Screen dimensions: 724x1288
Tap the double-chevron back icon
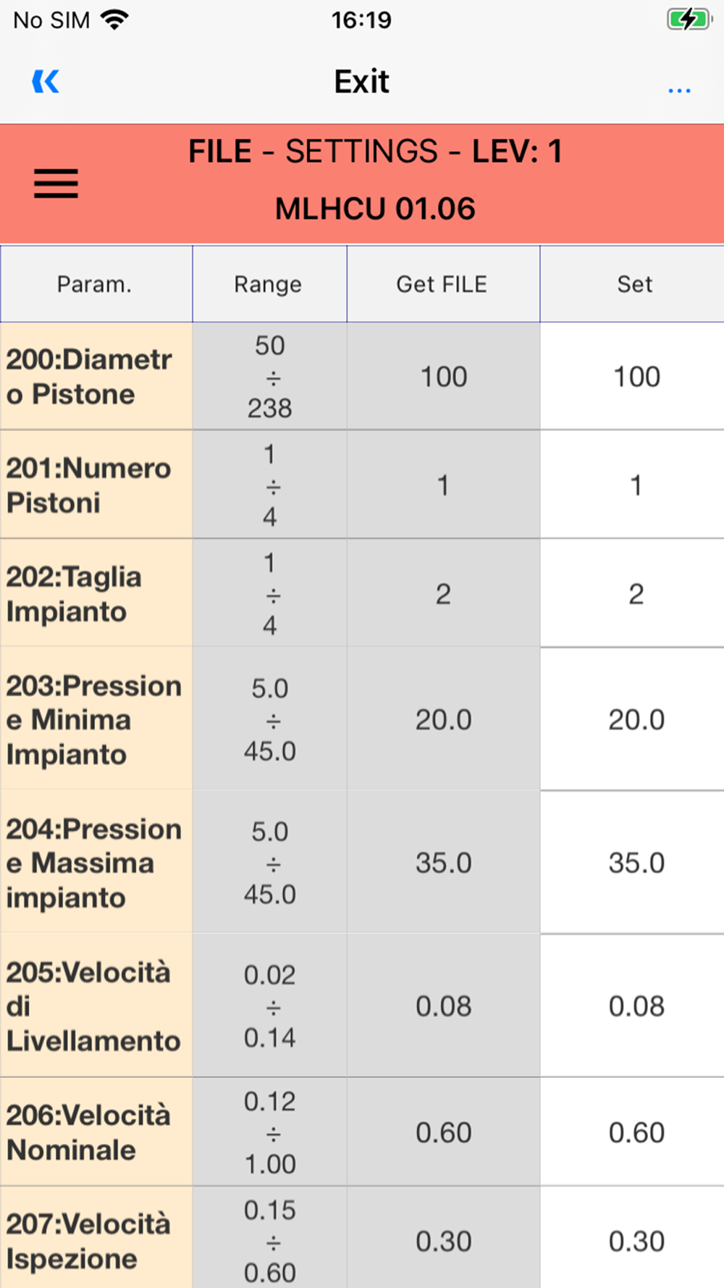(x=46, y=82)
